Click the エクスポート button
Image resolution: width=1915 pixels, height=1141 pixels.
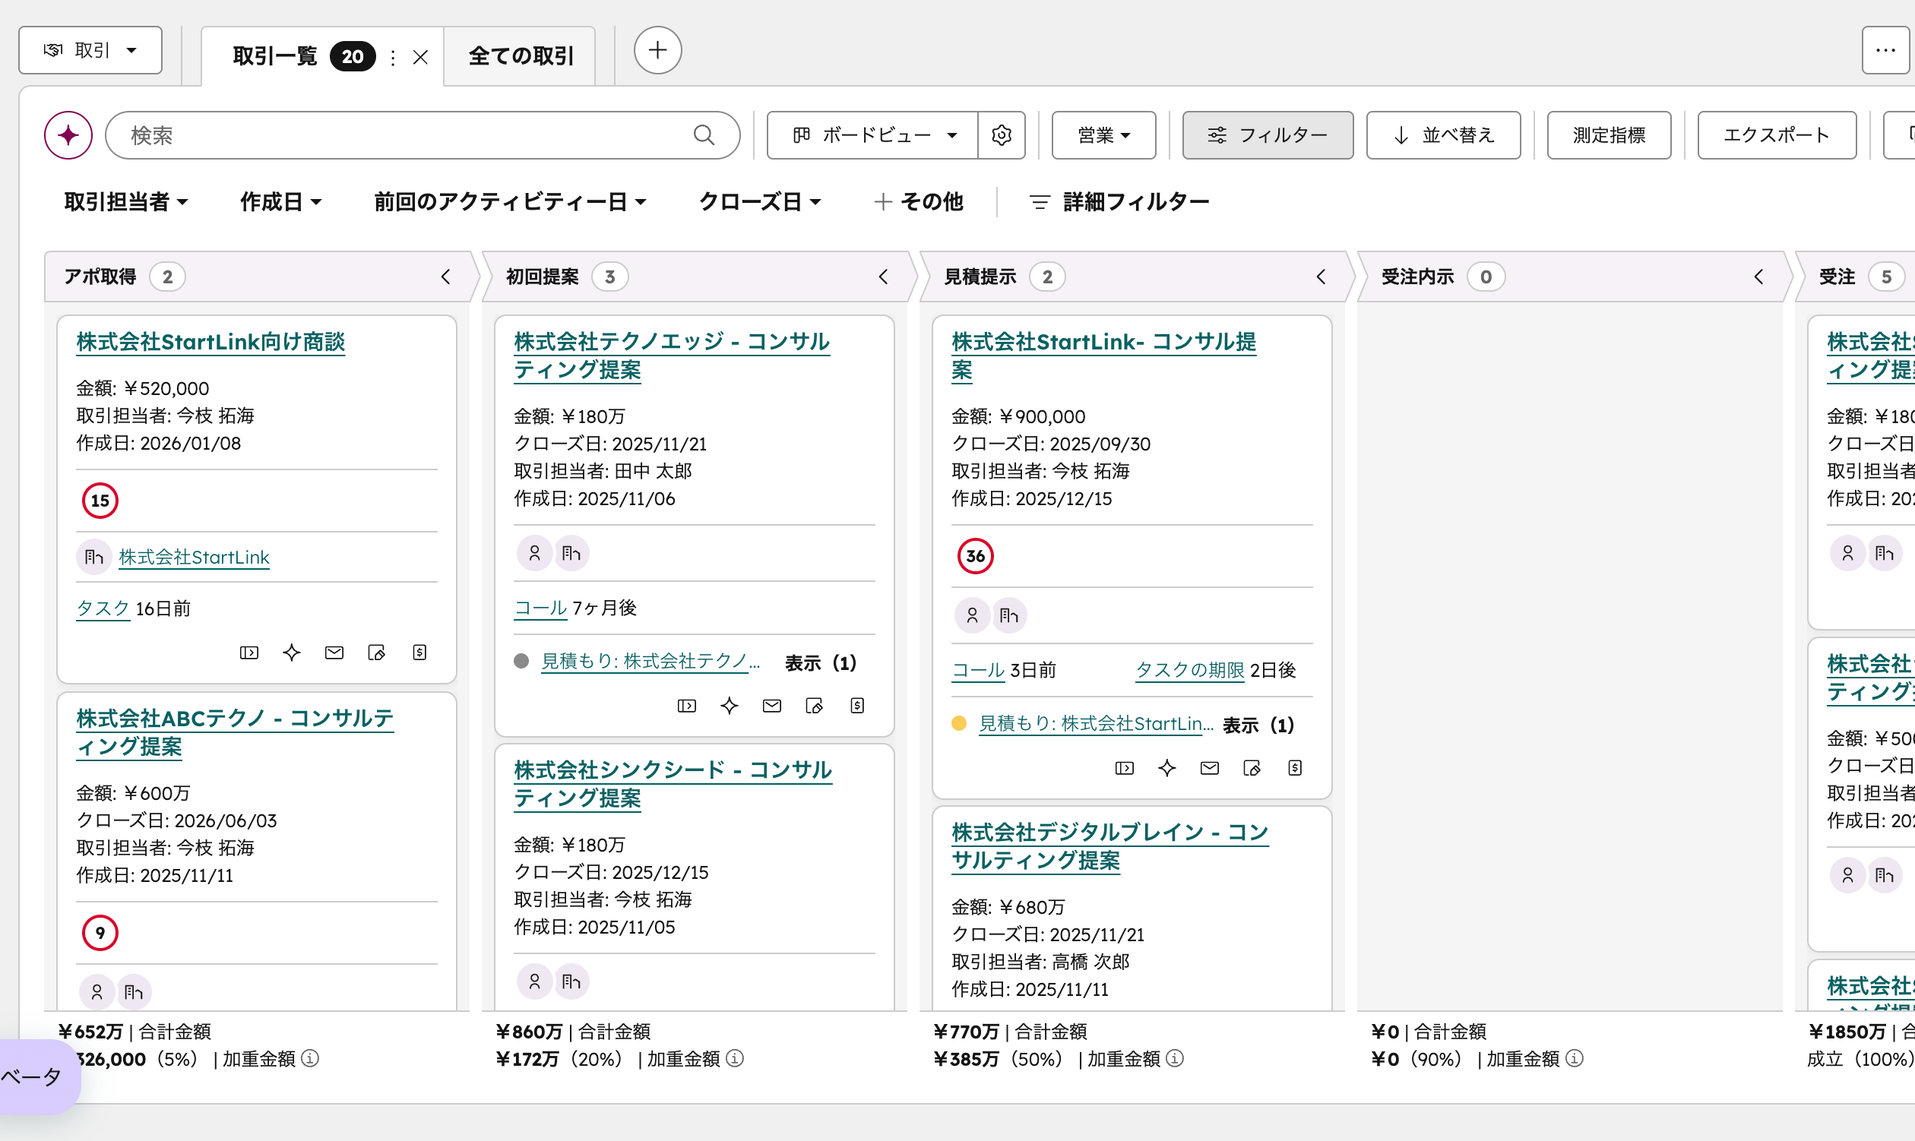pos(1777,135)
